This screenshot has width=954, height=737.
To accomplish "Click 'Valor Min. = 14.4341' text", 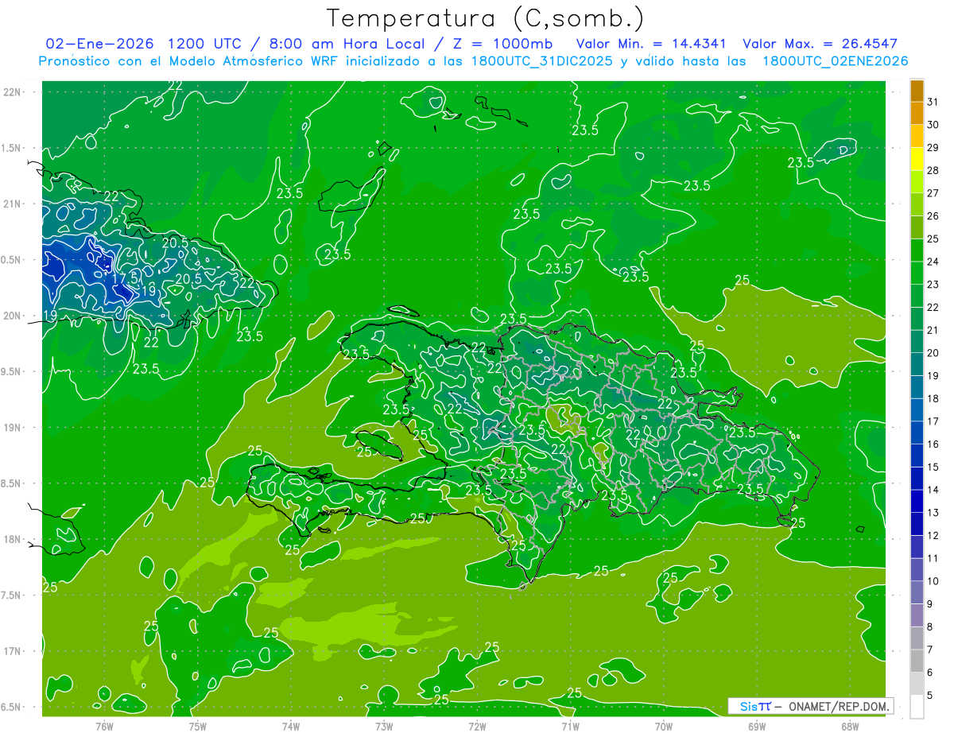I will click(651, 44).
